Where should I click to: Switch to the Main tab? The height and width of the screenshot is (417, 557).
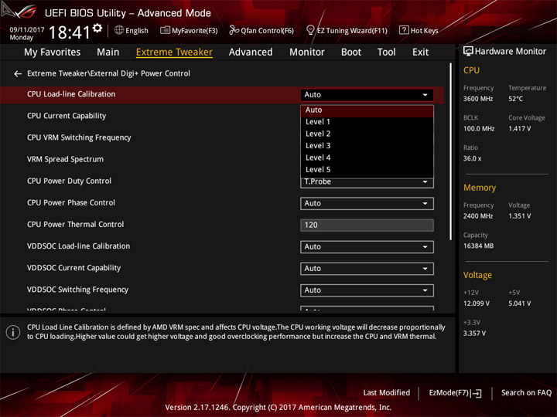108,53
